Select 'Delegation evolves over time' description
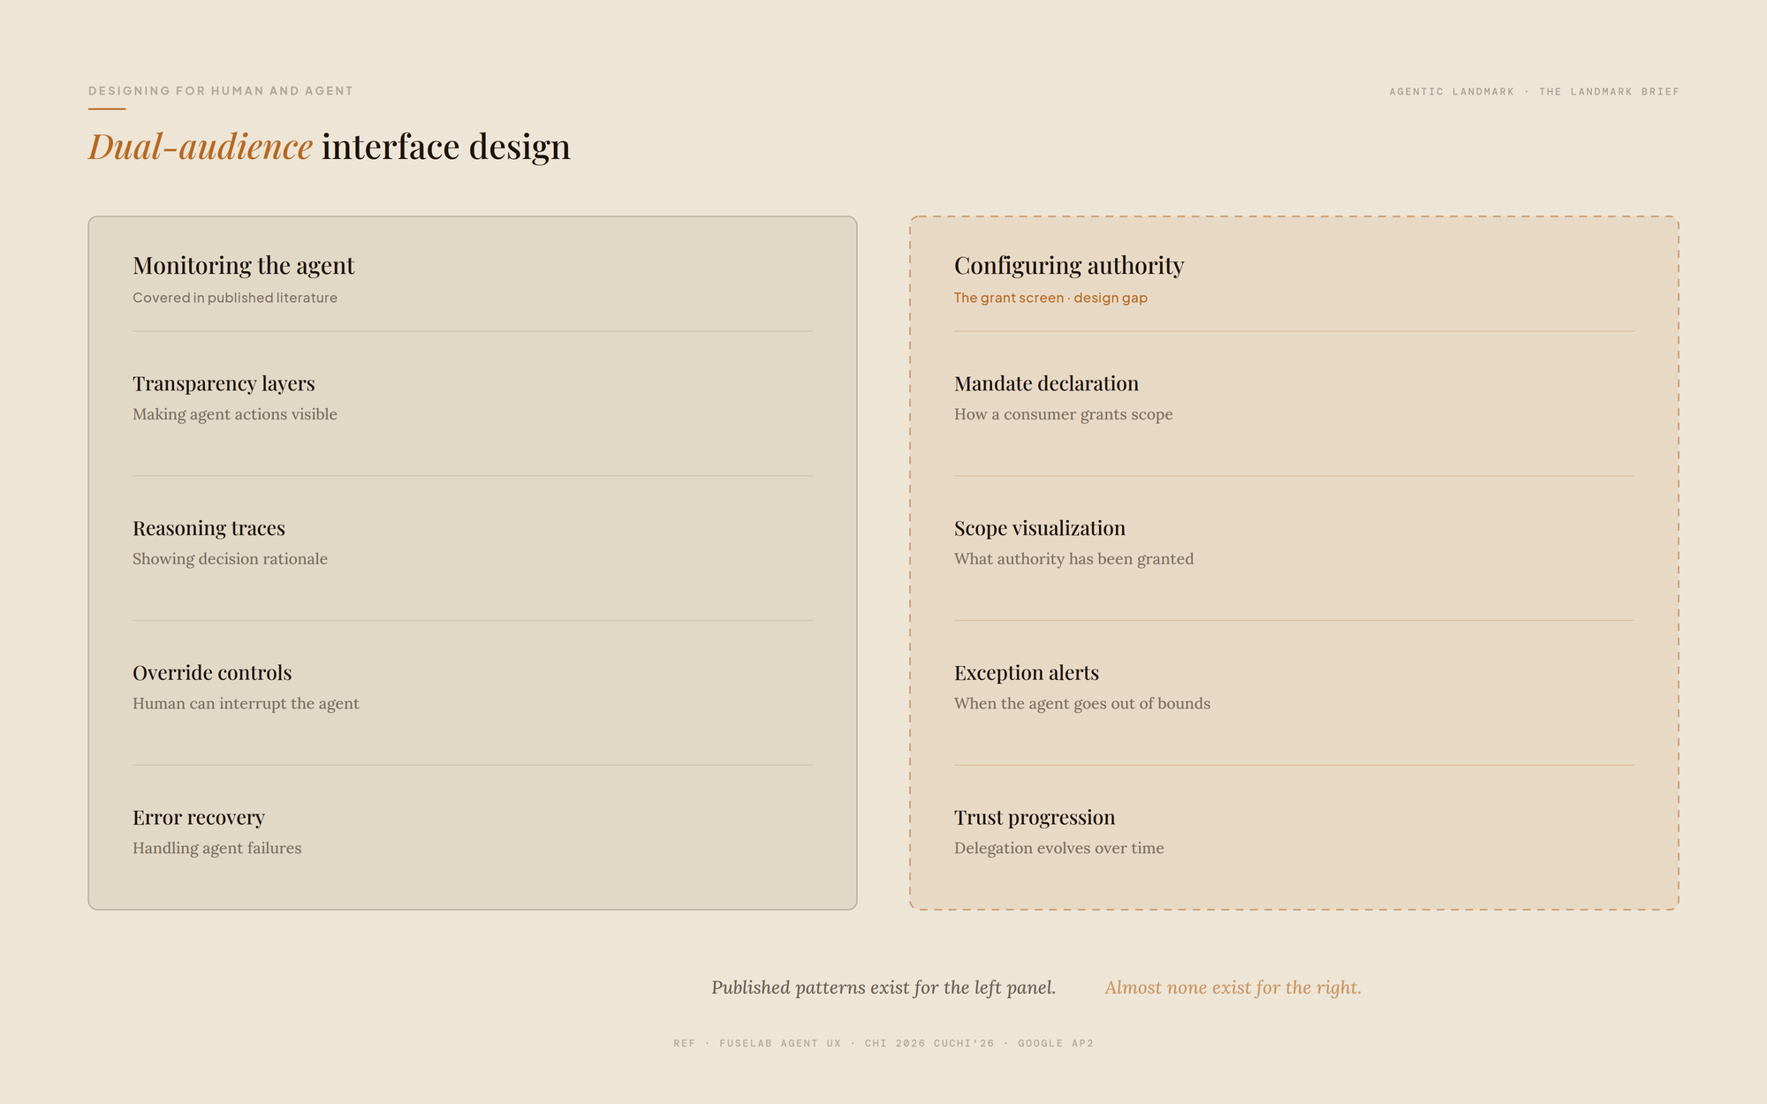The width and height of the screenshot is (1767, 1104). click(1059, 849)
